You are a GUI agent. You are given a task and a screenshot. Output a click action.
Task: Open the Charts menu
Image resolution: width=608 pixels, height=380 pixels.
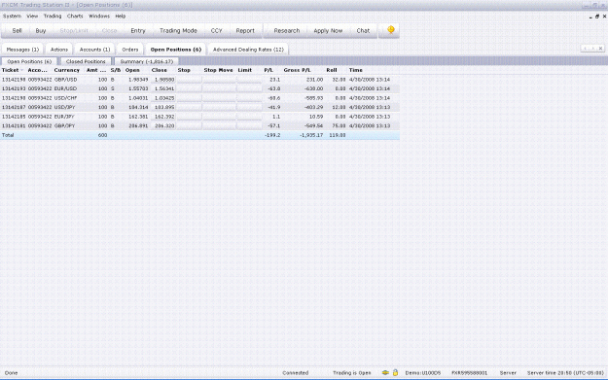[x=75, y=16]
